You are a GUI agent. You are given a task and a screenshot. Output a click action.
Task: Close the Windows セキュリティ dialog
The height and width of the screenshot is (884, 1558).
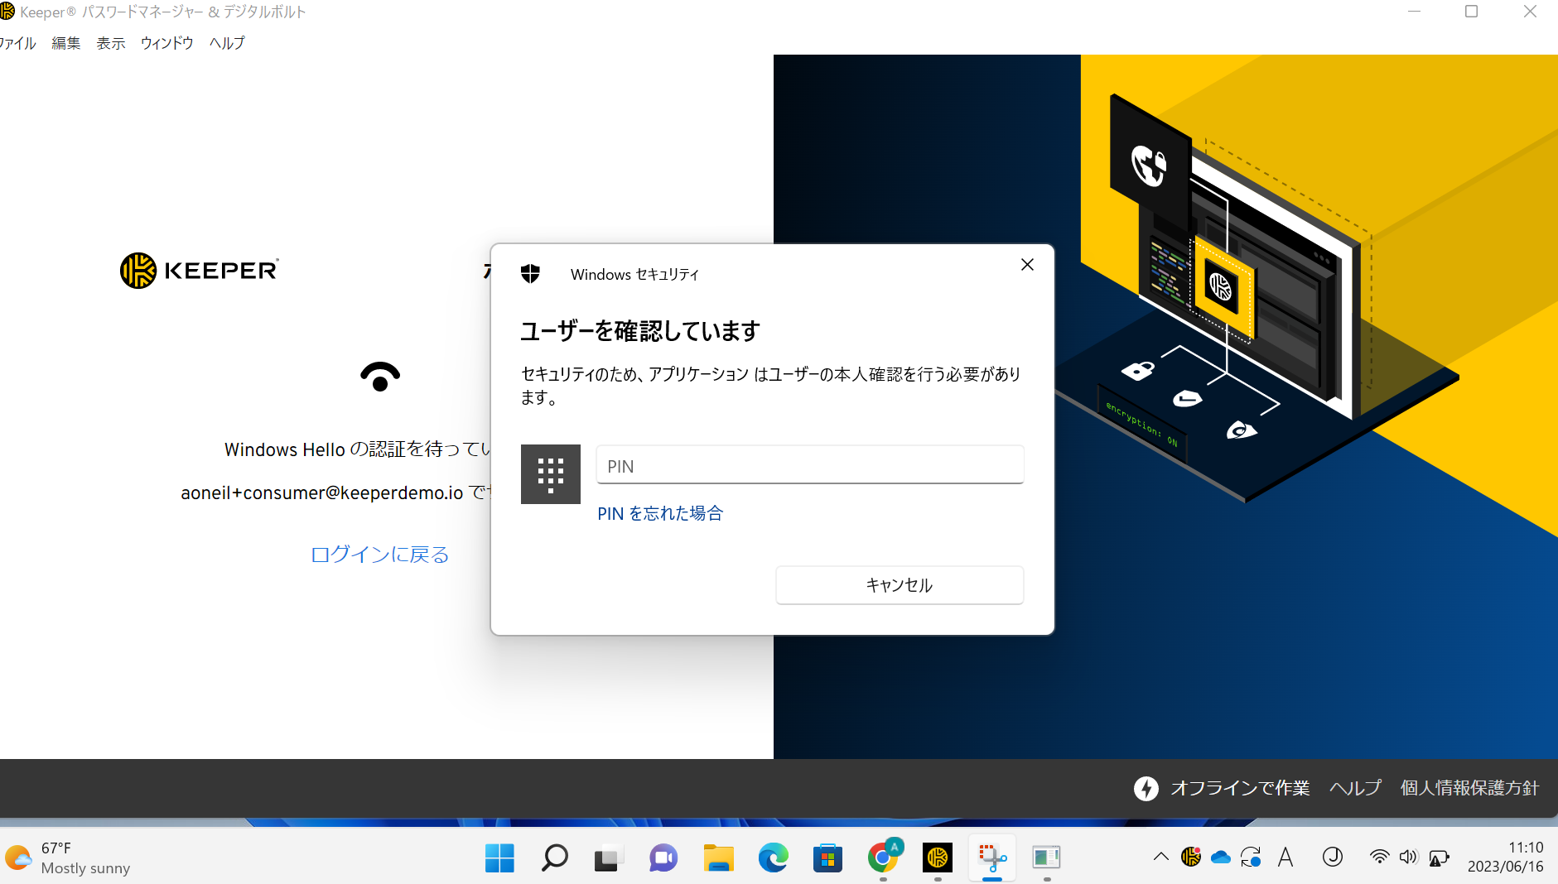click(1027, 265)
